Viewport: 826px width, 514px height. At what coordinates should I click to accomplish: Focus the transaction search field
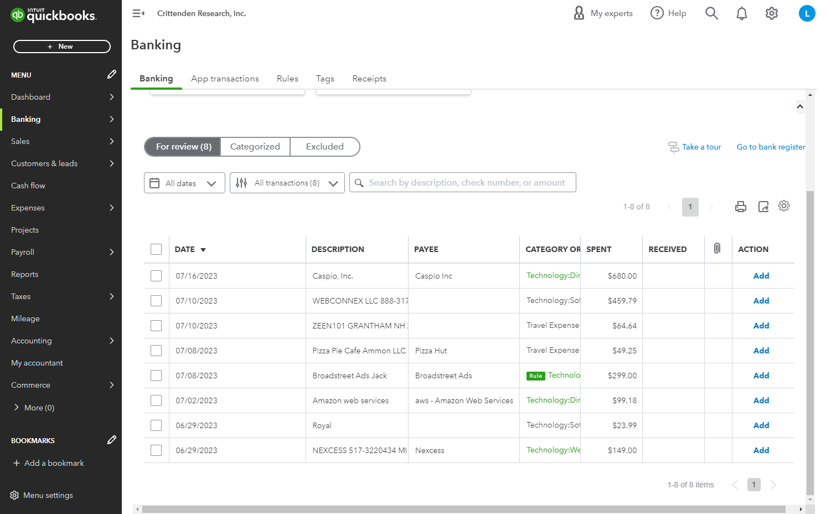click(x=463, y=182)
